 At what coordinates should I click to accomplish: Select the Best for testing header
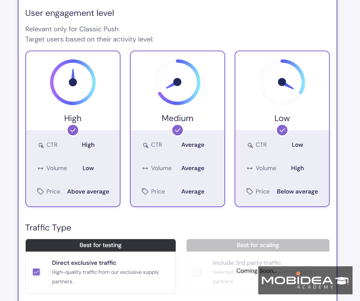point(100,245)
